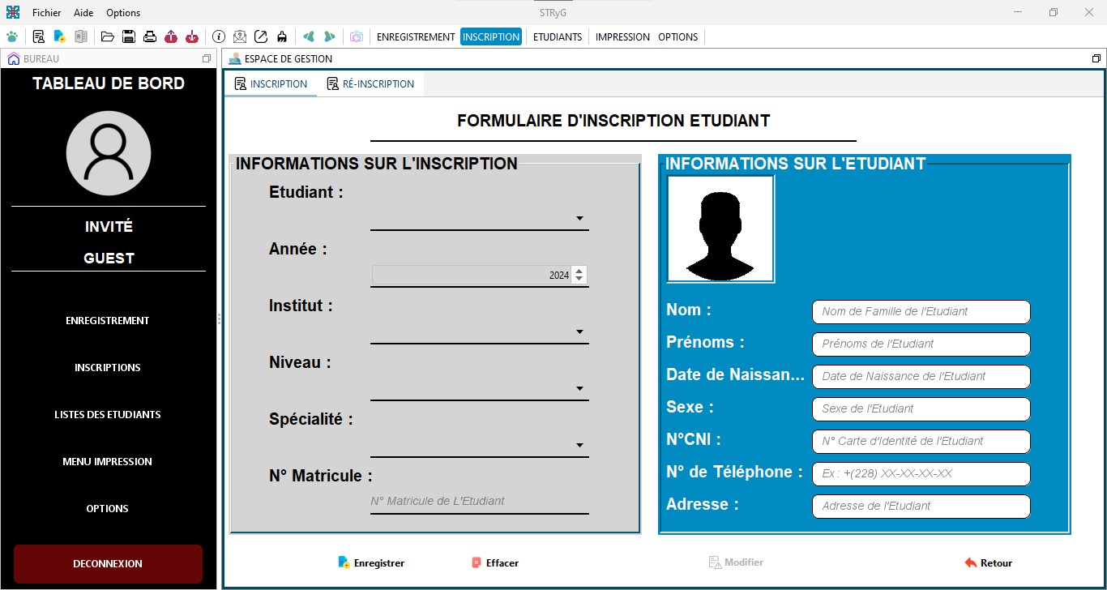Open INSCRIPTIONS from the dashboard sidebar
The height and width of the screenshot is (590, 1107).
point(108,368)
